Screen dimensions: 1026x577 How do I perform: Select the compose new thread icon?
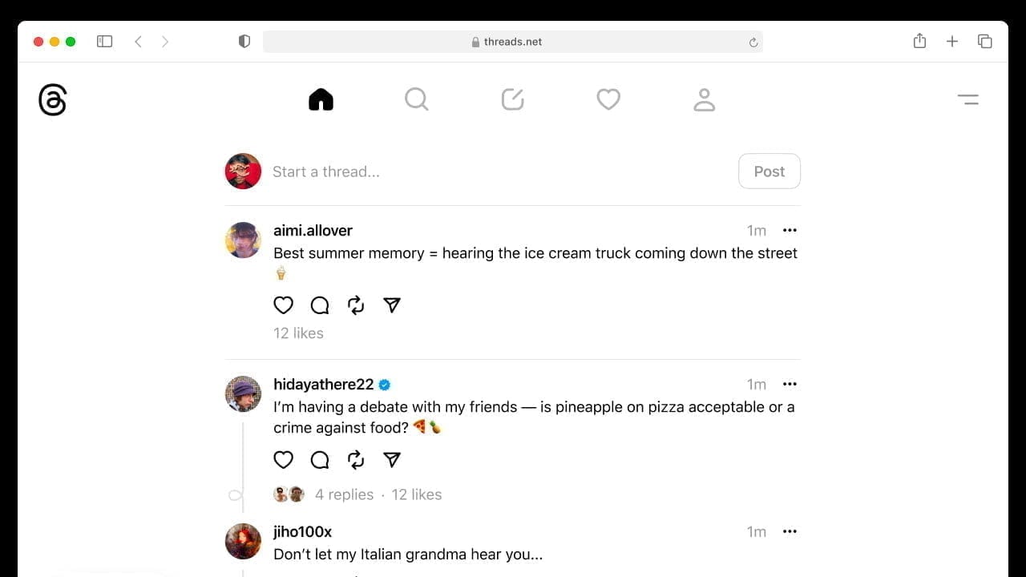(512, 99)
